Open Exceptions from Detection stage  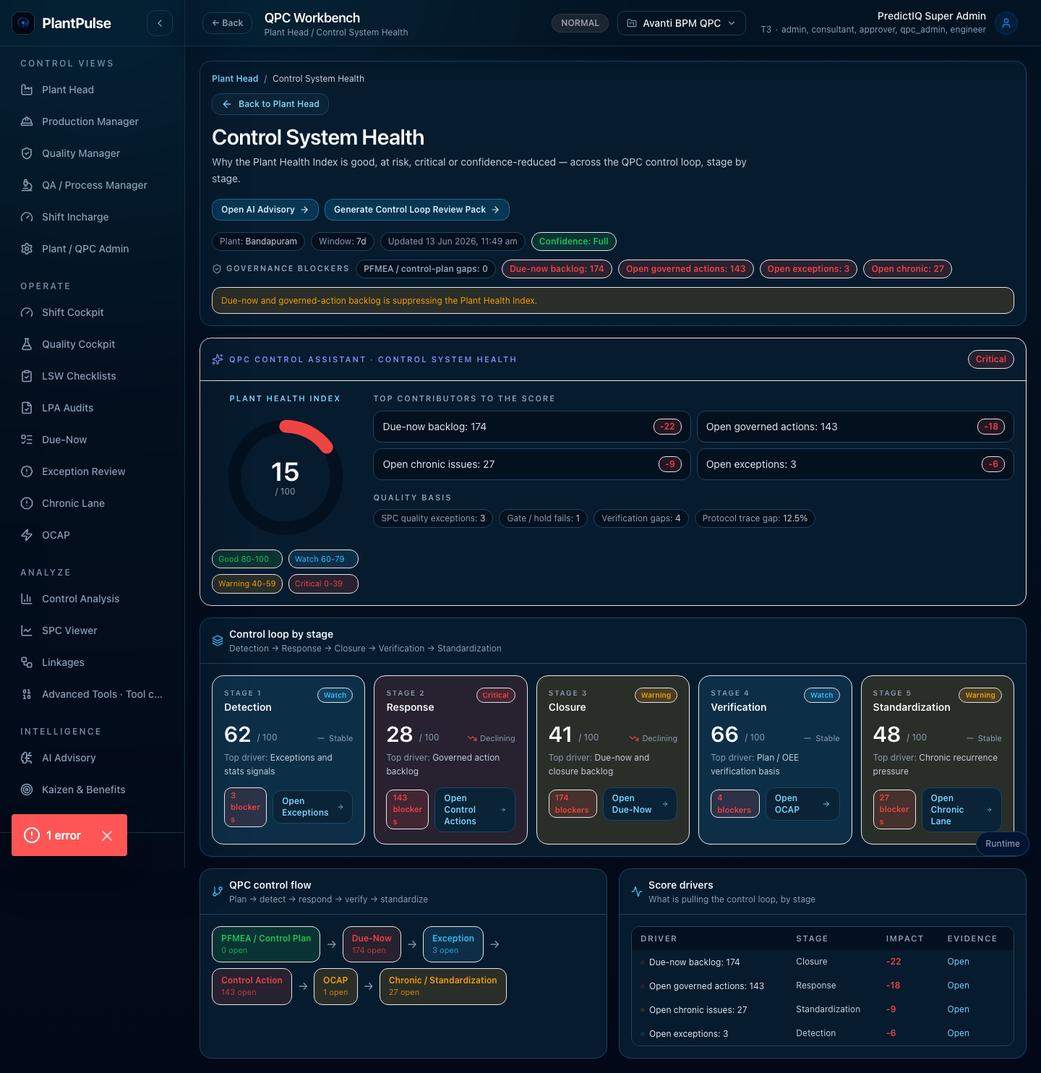(312, 807)
